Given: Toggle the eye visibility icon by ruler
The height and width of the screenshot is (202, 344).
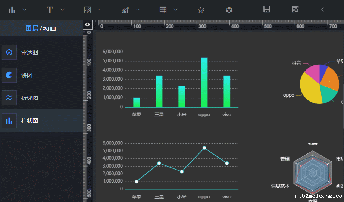Looking at the screenshot, I should (88, 25).
